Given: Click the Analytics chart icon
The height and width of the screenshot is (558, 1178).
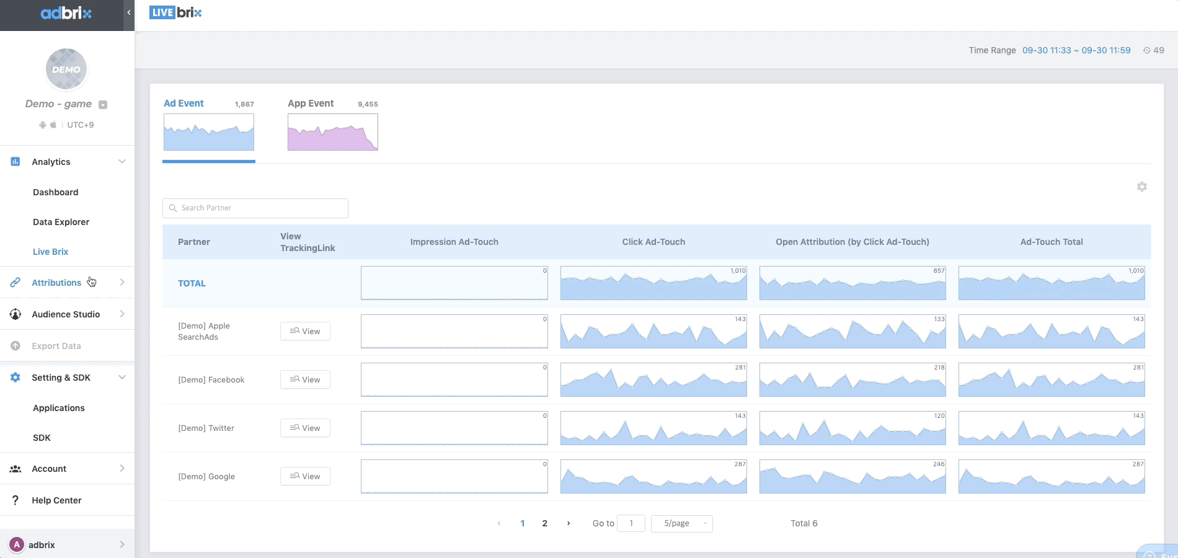Looking at the screenshot, I should (15, 162).
